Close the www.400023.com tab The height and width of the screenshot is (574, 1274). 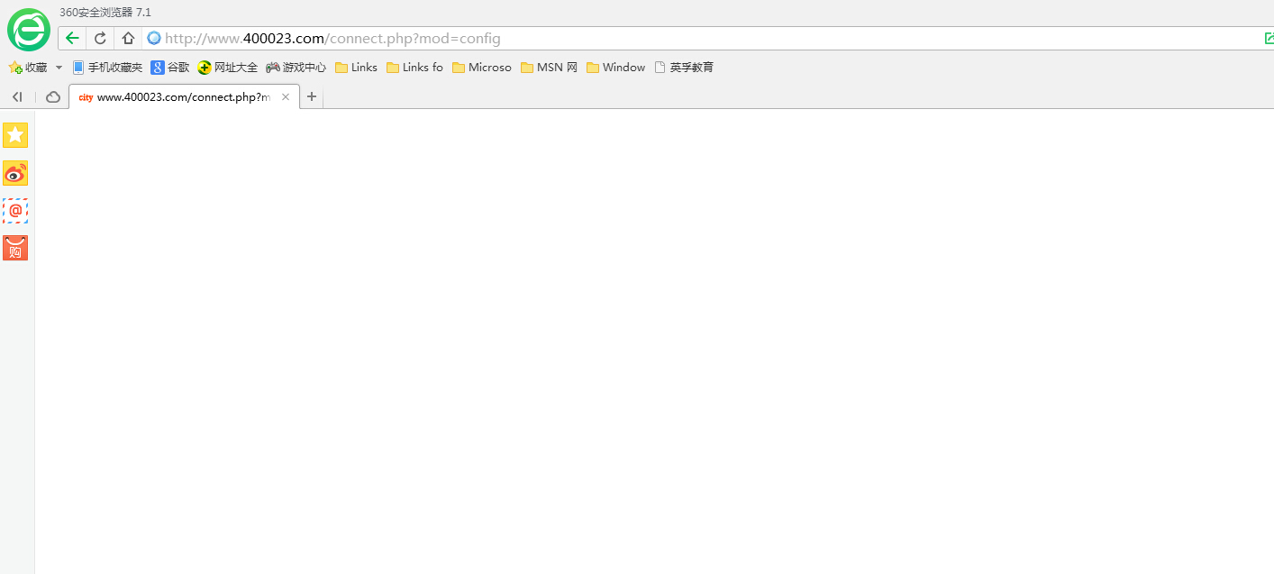[x=286, y=97]
